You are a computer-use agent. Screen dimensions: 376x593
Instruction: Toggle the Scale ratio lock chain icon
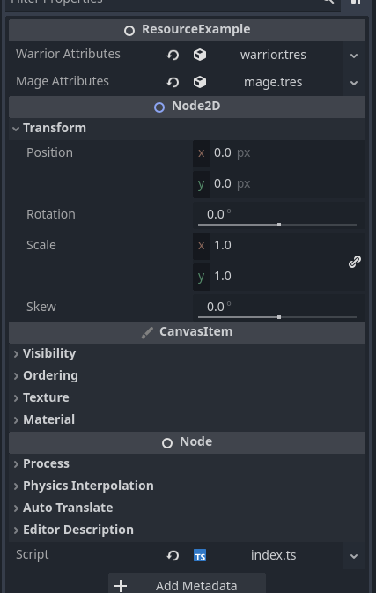pyautogui.click(x=355, y=262)
